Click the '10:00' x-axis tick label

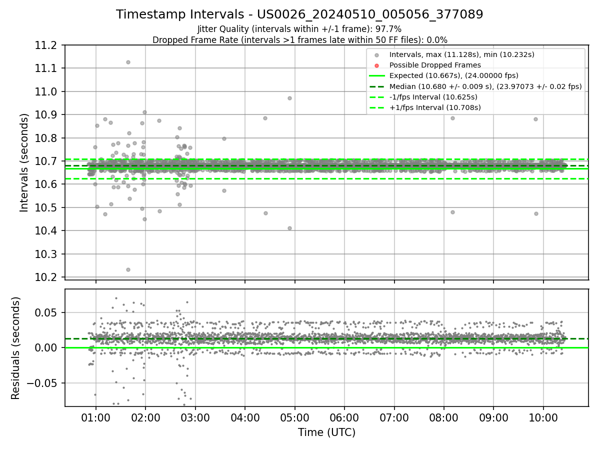pos(543,418)
